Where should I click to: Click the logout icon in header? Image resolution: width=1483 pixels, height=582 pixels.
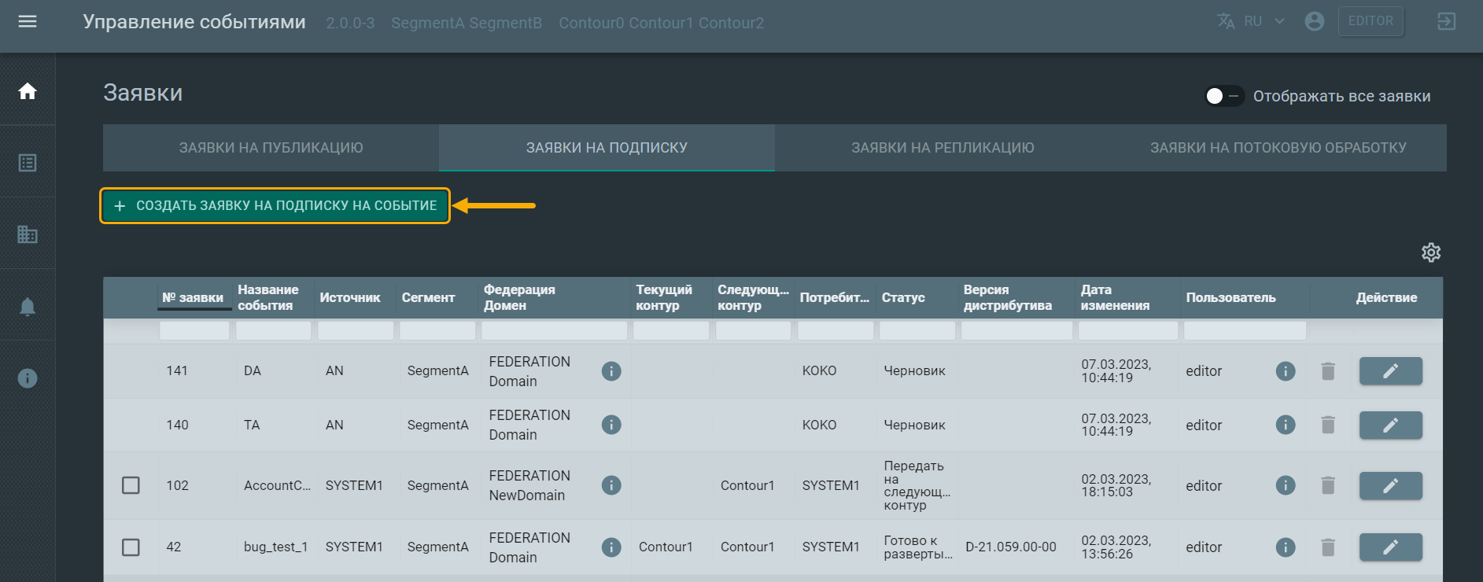point(1446,22)
